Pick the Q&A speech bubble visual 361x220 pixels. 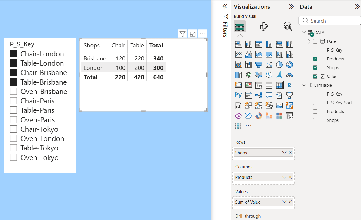(x=269, y=95)
